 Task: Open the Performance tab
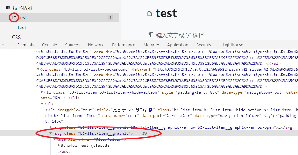pyautogui.click(x=123, y=45)
